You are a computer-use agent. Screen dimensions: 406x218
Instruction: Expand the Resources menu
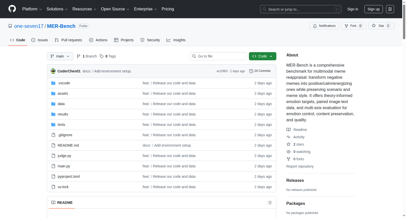84,9
